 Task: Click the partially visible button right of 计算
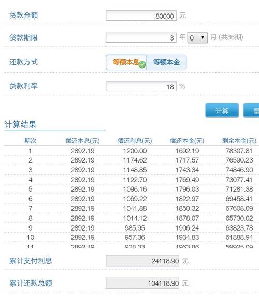coord(251,111)
